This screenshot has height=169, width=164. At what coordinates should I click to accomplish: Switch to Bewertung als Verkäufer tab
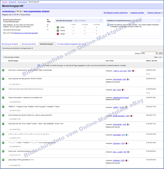pyautogui.click(x=10, y=44)
